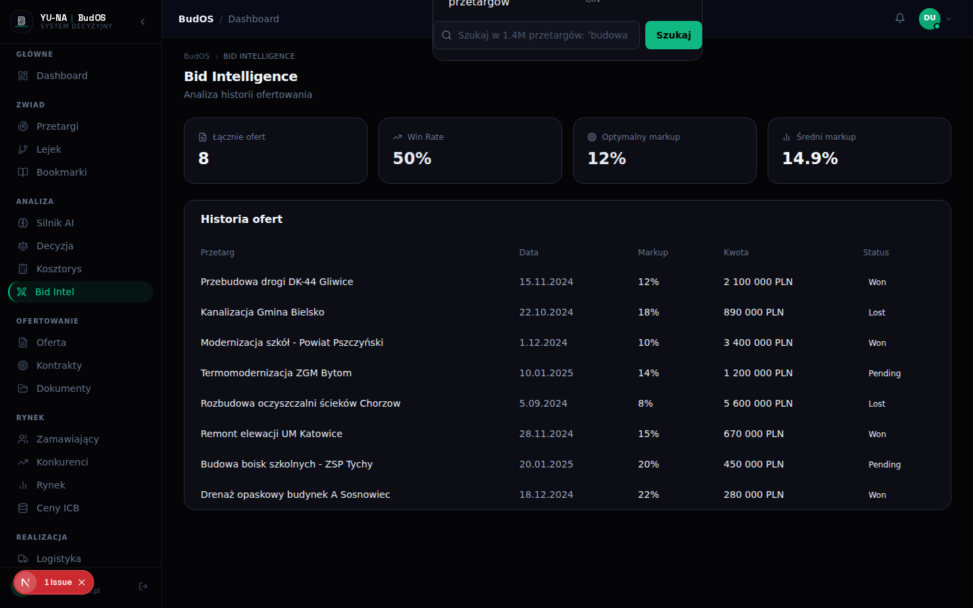Click the search magnifier icon in search field
This screenshot has height=608, width=973.
point(447,35)
